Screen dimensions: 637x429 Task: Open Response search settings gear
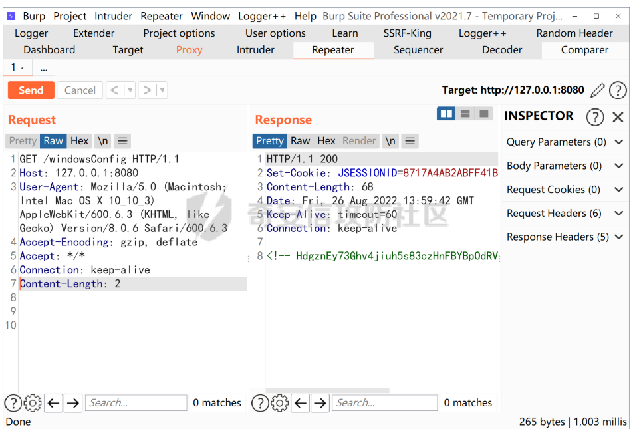[279, 403]
